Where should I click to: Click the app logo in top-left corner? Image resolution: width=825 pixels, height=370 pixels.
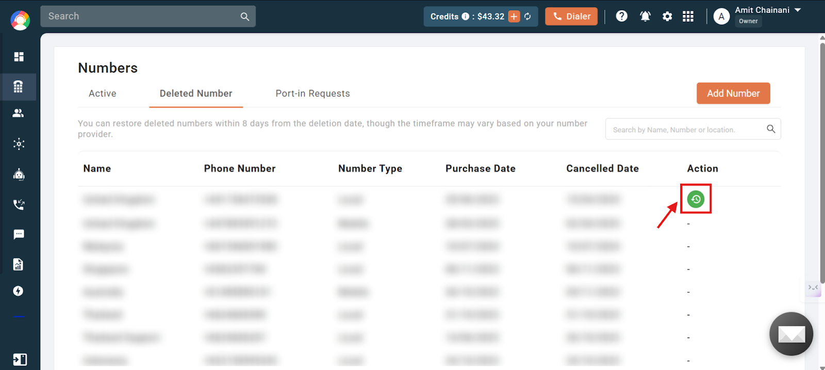pos(20,21)
